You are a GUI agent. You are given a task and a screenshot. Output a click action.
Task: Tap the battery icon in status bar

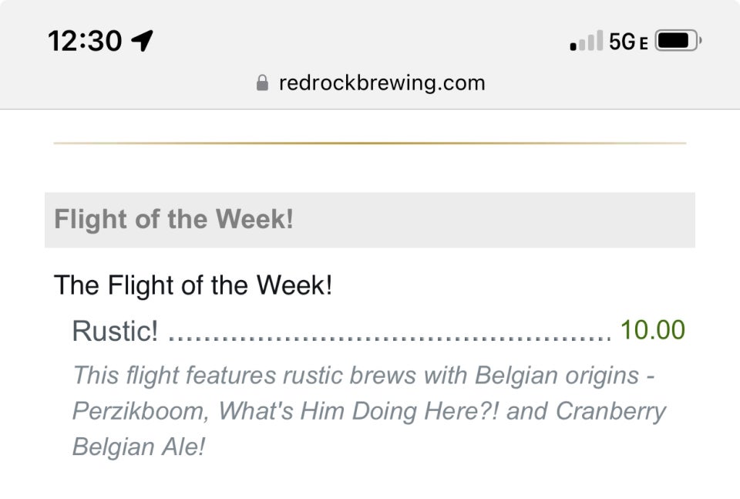click(678, 41)
